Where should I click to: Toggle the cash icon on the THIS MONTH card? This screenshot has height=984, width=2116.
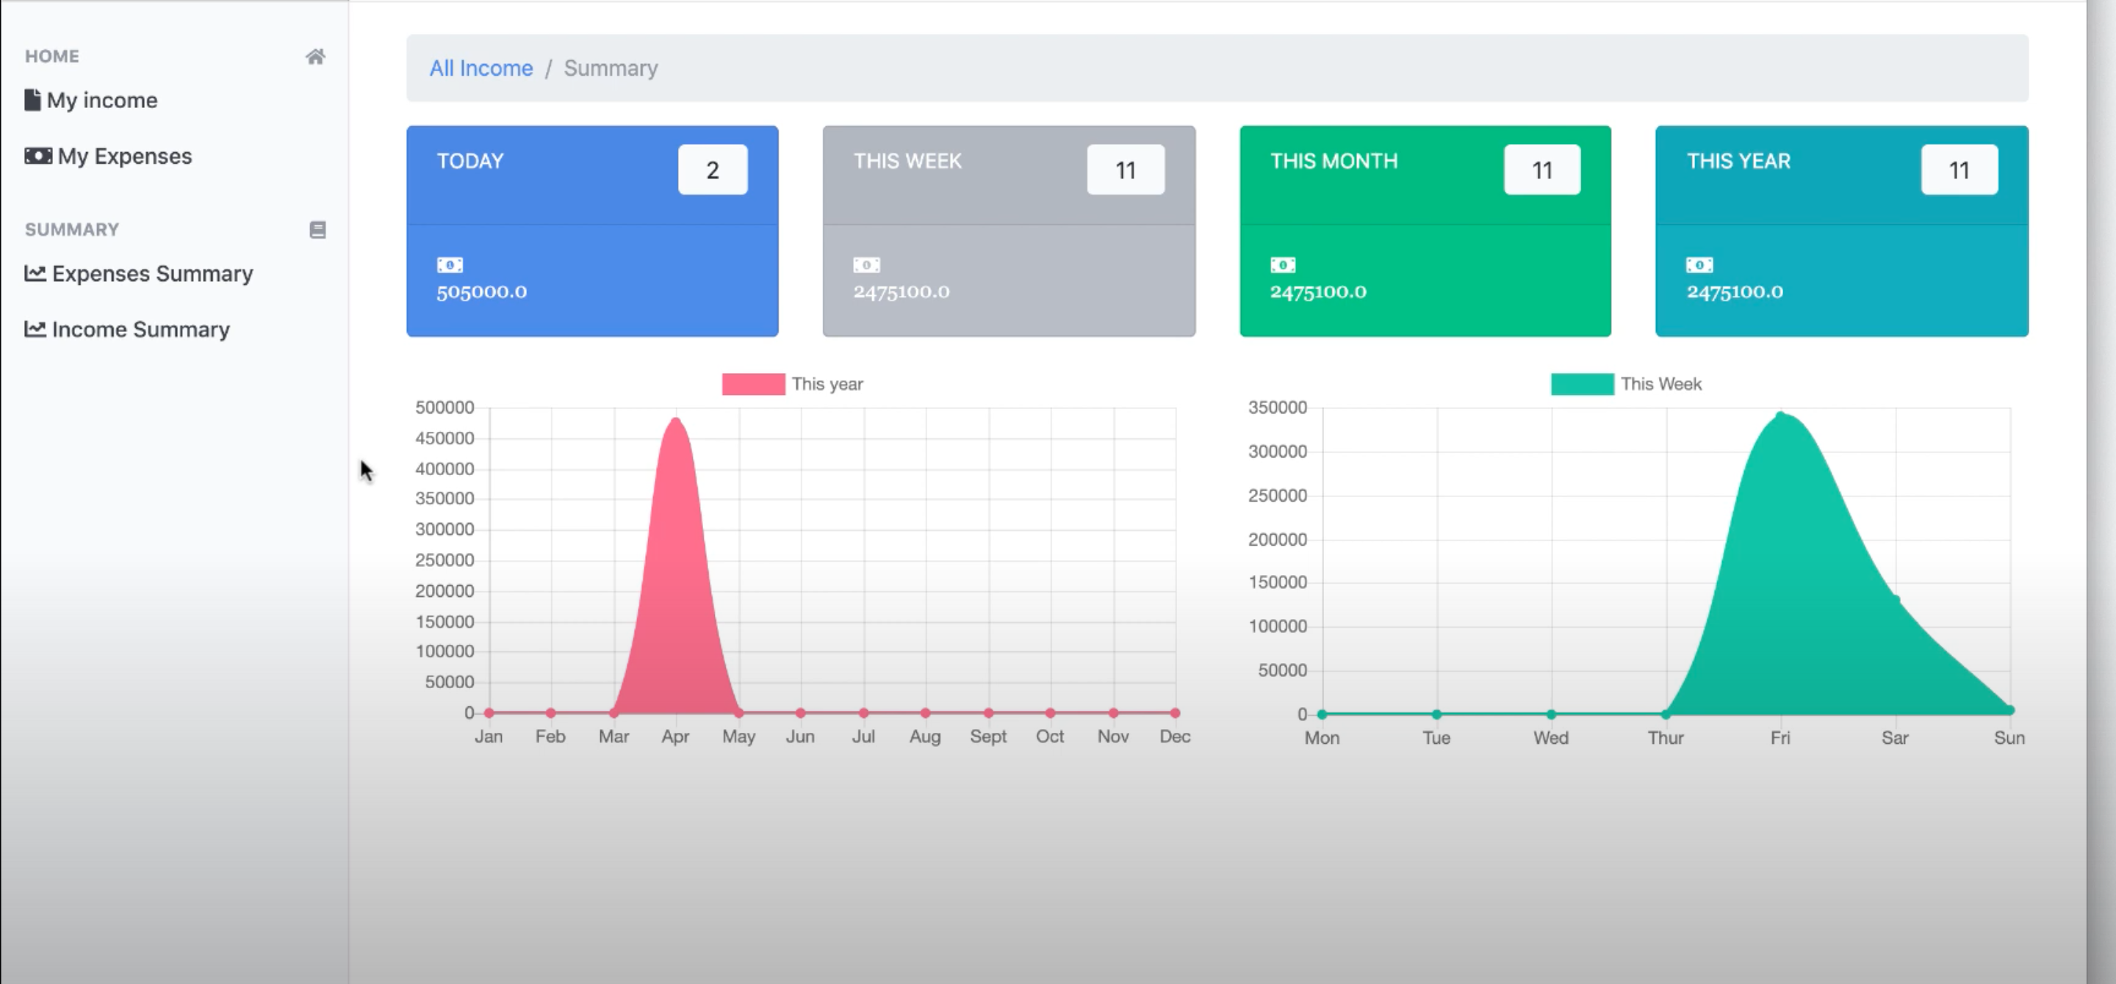(x=1282, y=264)
